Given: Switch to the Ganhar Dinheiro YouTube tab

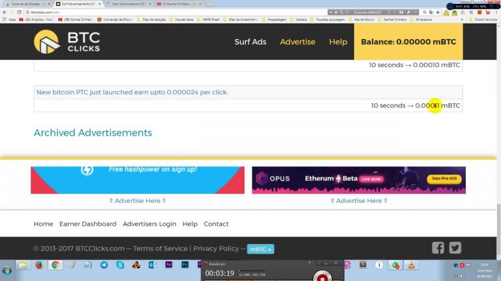Looking at the screenshot, I should click(x=179, y=4).
